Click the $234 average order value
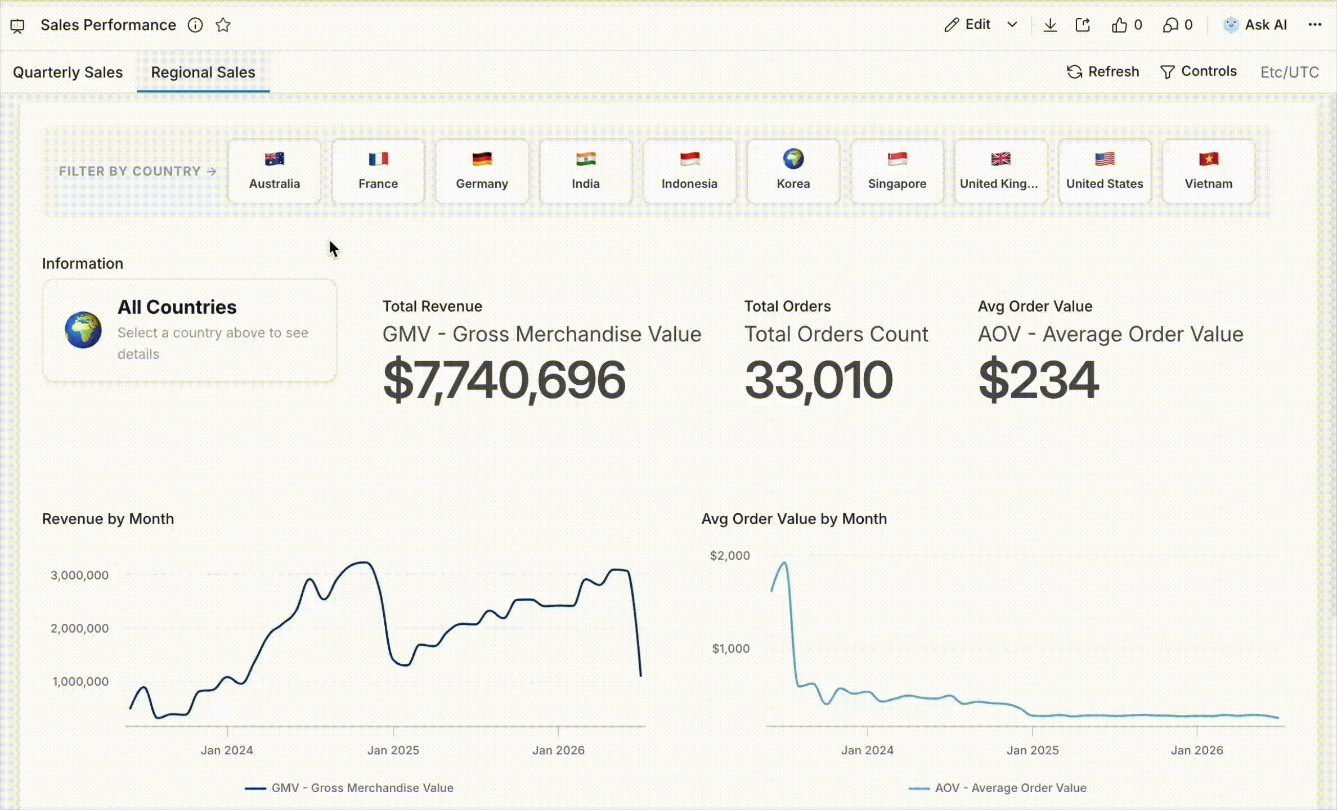This screenshot has height=810, width=1337. coord(1039,381)
